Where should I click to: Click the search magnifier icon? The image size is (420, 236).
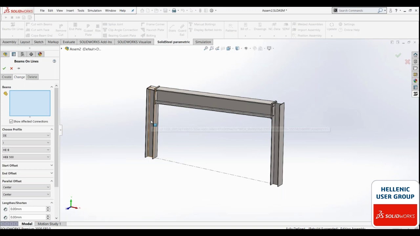coord(380,10)
